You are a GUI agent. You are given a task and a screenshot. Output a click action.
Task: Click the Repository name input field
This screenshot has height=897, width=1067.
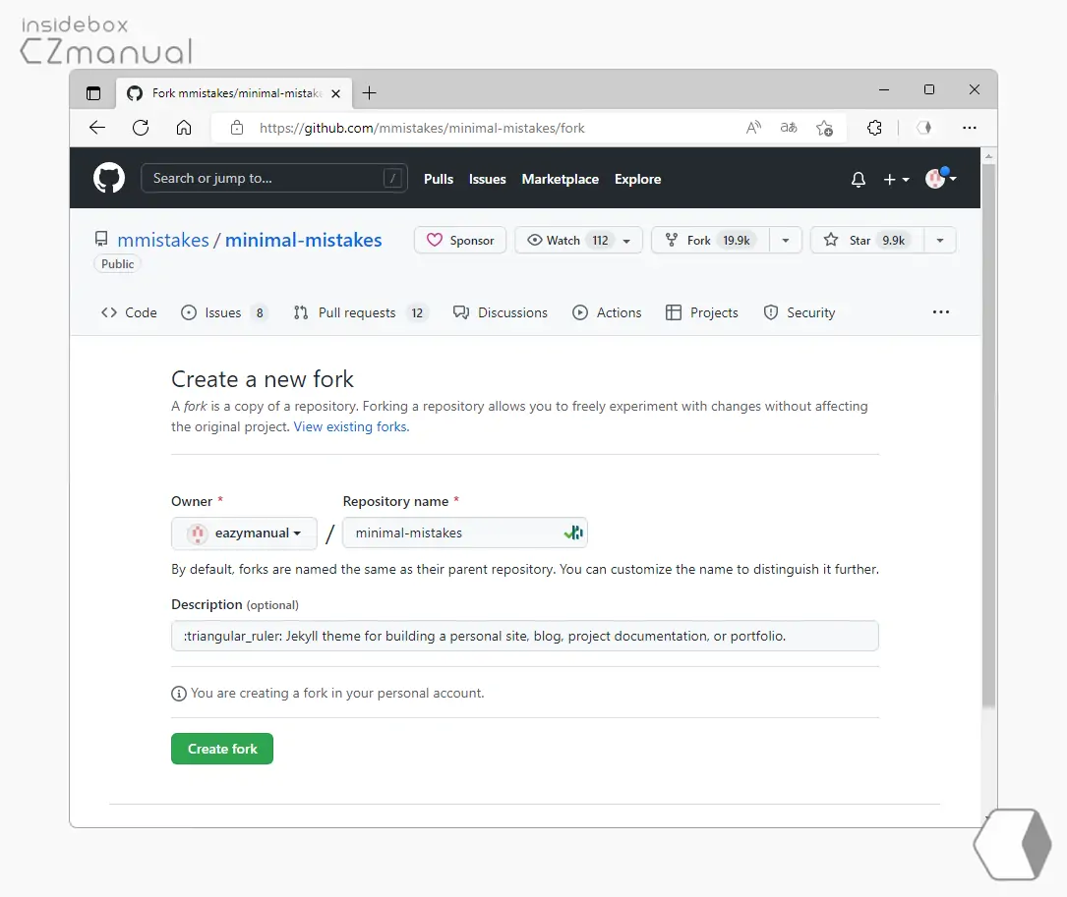[x=465, y=533]
